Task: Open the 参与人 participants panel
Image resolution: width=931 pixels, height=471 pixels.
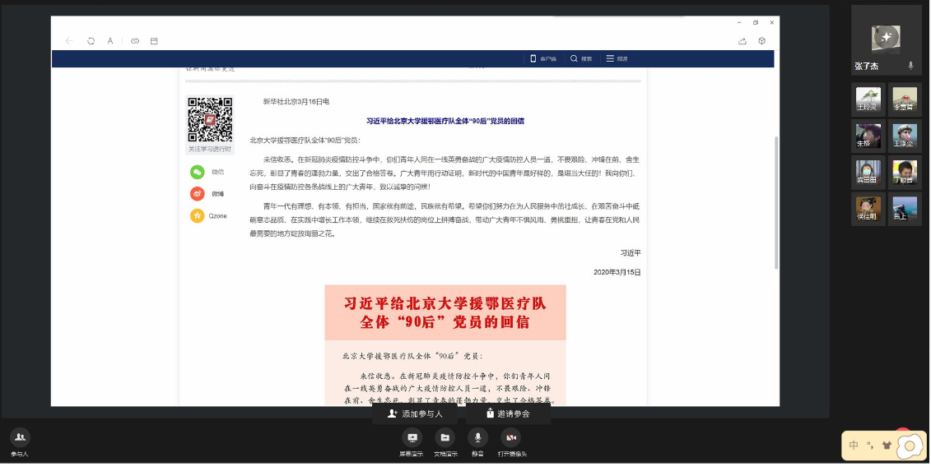Action: click(20, 438)
